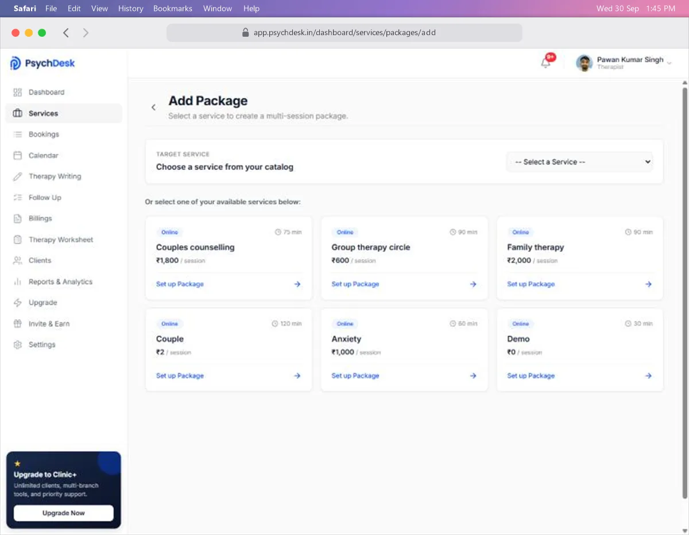
Task: Click the 120 min duration label
Action: tap(287, 324)
